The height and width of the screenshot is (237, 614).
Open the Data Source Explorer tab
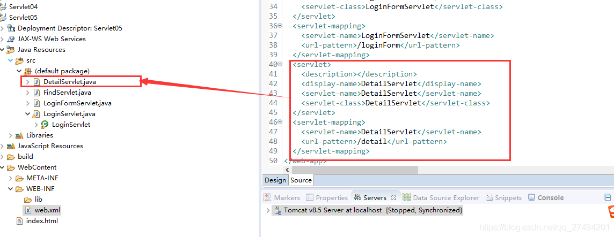tap(441, 197)
